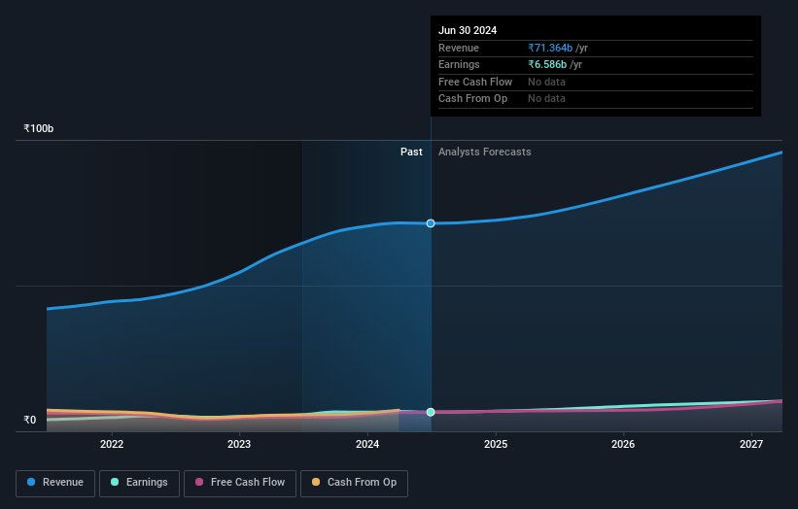Click the ₹0 y-axis label
Viewport: 798px width, 509px height.
30,420
